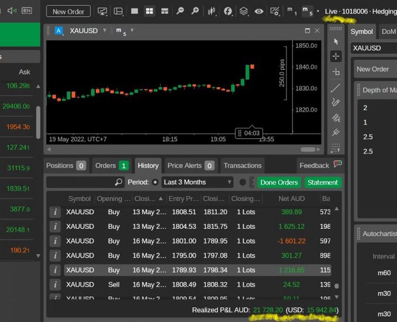This screenshot has height=322, width=397.
Task: Open info for 1795.00 entry trade
Action: pos(55,255)
